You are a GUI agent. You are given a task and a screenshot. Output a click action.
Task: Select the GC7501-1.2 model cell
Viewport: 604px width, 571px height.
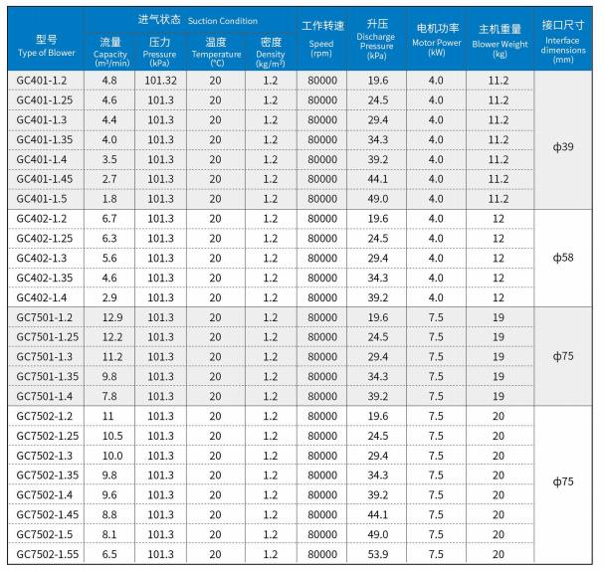(45, 317)
